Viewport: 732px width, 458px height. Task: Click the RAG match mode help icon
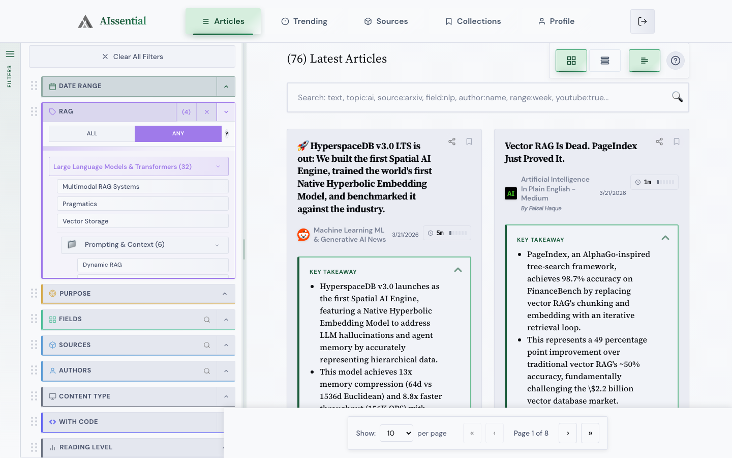tap(227, 134)
